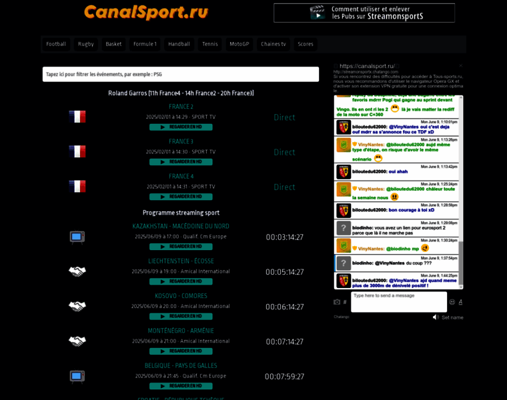Close the chat widget header

pos(461,65)
